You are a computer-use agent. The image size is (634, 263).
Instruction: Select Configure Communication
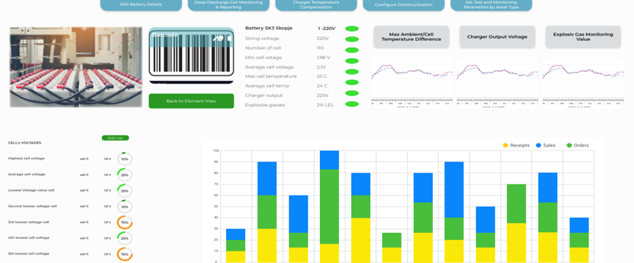pos(404,4)
